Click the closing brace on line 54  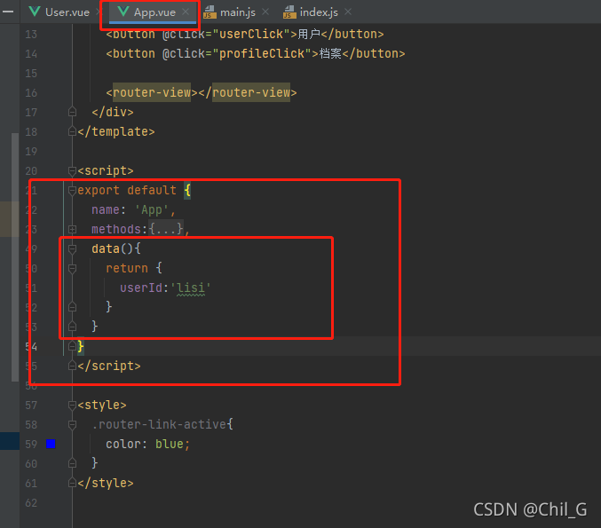click(81, 346)
